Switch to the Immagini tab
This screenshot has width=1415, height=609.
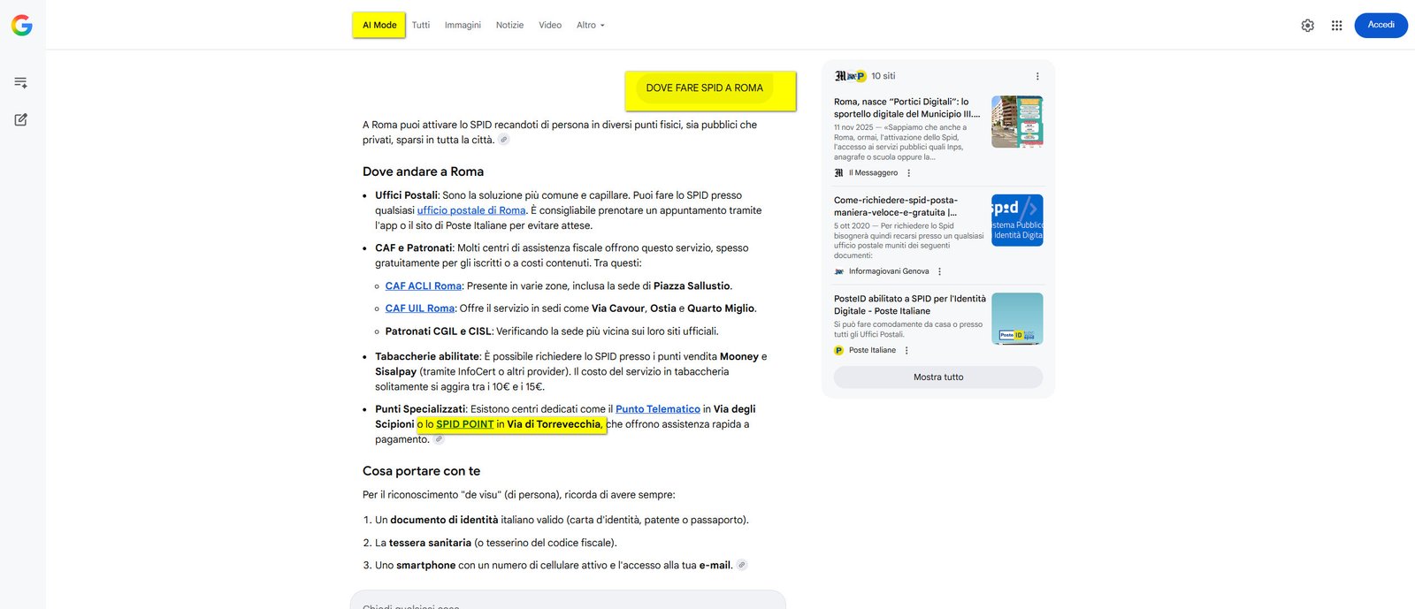pyautogui.click(x=463, y=25)
